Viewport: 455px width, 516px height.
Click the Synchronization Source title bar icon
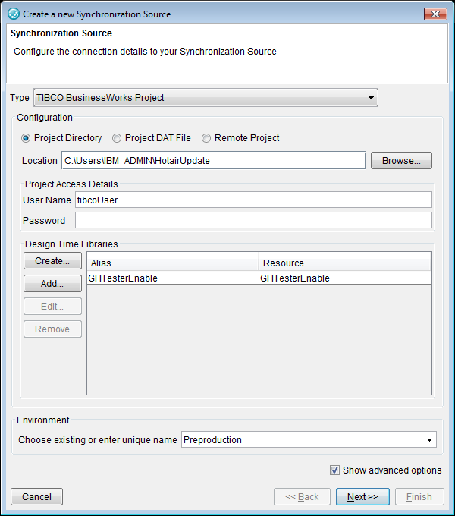13,14
